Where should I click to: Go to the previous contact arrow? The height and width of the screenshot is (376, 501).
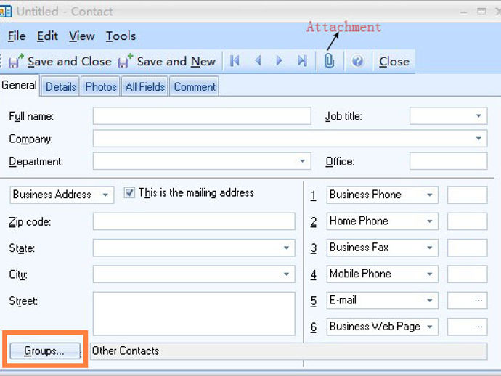click(258, 61)
